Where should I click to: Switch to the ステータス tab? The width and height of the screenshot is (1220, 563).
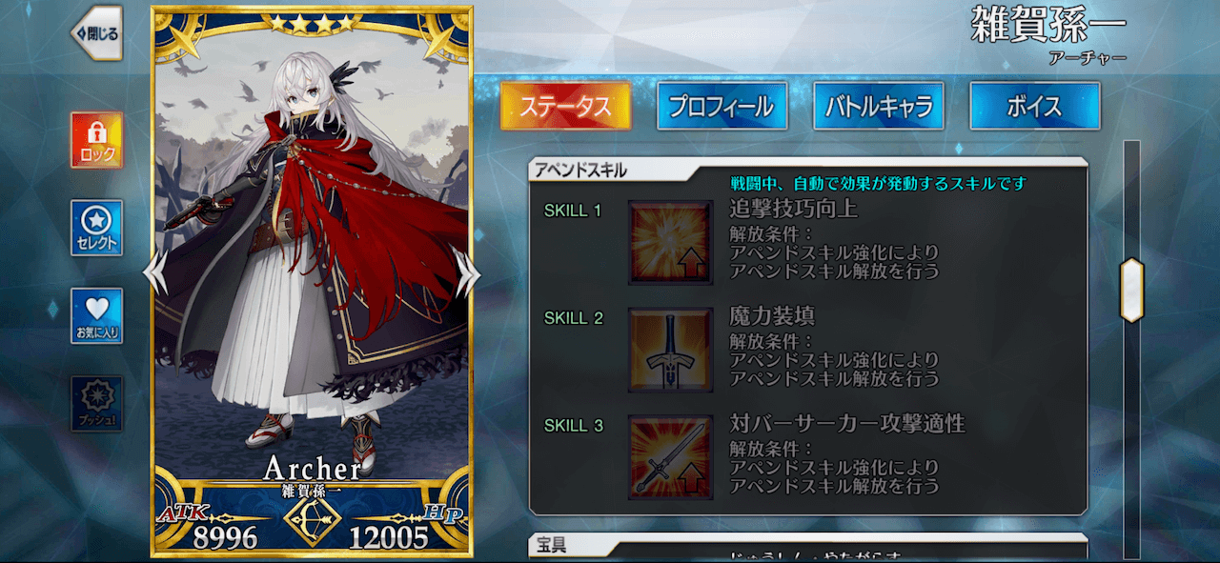[565, 106]
